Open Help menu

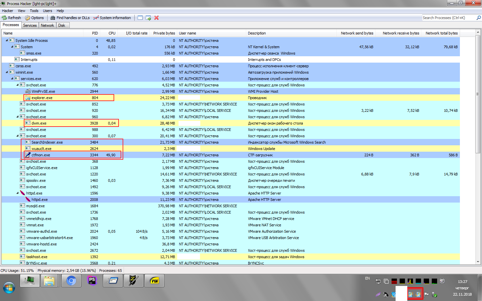click(60, 11)
